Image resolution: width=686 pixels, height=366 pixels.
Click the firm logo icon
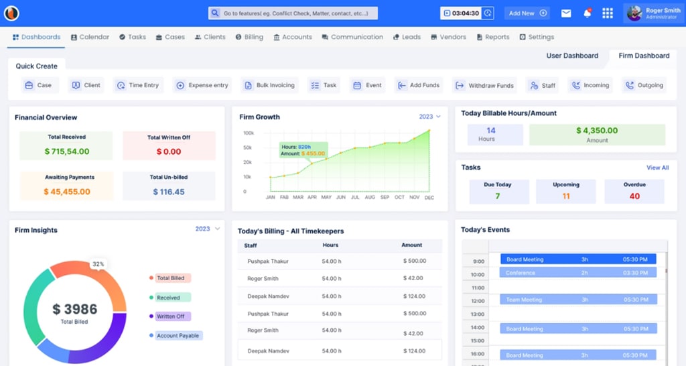11,13
